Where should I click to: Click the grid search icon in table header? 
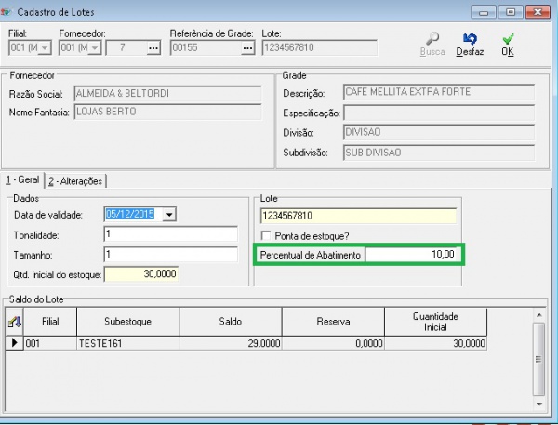(15, 321)
